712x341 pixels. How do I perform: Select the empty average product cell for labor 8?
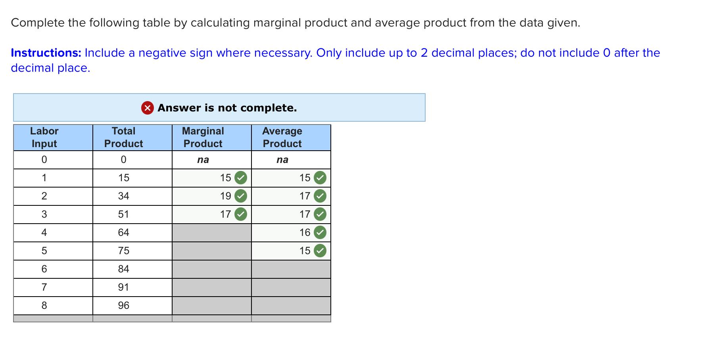tap(292, 305)
